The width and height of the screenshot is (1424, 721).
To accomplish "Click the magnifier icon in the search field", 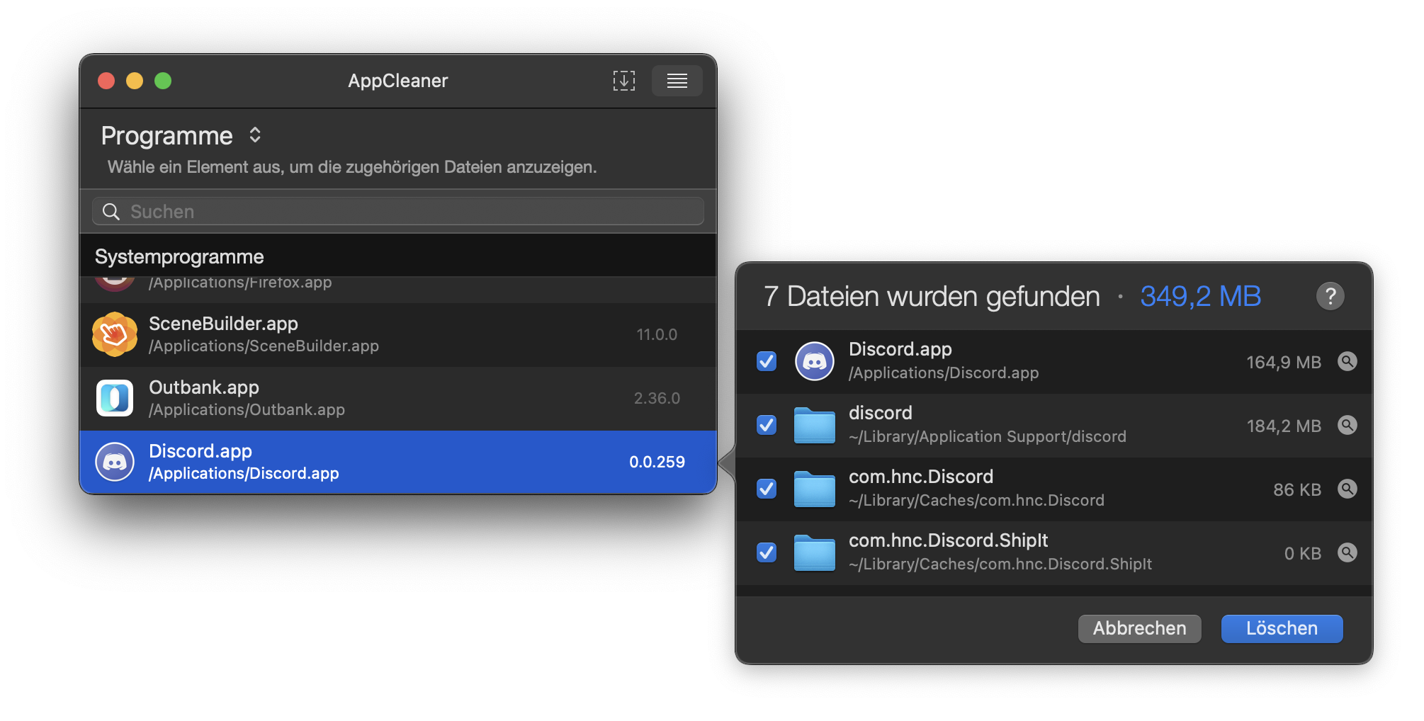I will coord(111,211).
